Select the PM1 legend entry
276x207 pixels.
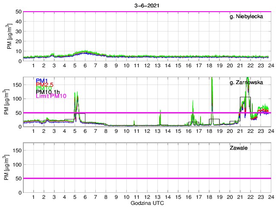click(41, 81)
